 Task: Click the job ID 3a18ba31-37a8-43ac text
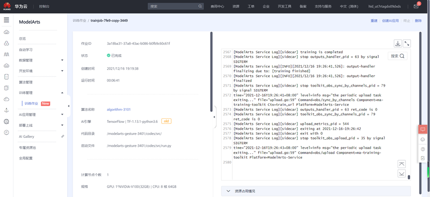(138, 44)
